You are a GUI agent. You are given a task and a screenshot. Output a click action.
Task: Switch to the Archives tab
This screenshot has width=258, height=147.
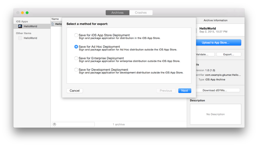pos(118,13)
